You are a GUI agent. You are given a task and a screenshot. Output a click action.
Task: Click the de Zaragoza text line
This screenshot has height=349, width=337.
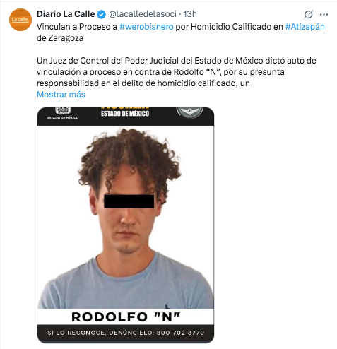(60, 38)
